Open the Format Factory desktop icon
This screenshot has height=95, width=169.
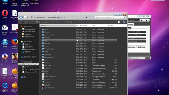[x=5, y=30]
